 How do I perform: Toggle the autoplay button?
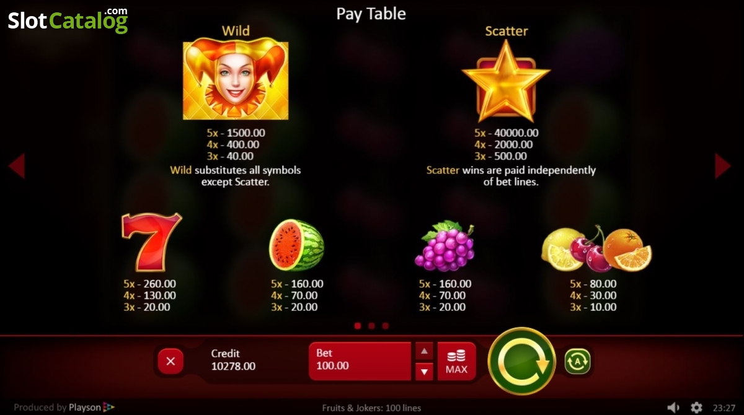pos(577,361)
